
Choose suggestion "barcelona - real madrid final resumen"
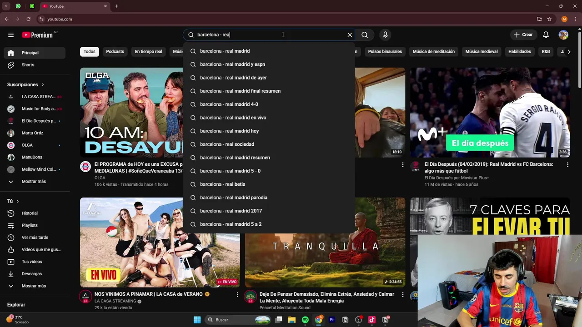coord(269,91)
